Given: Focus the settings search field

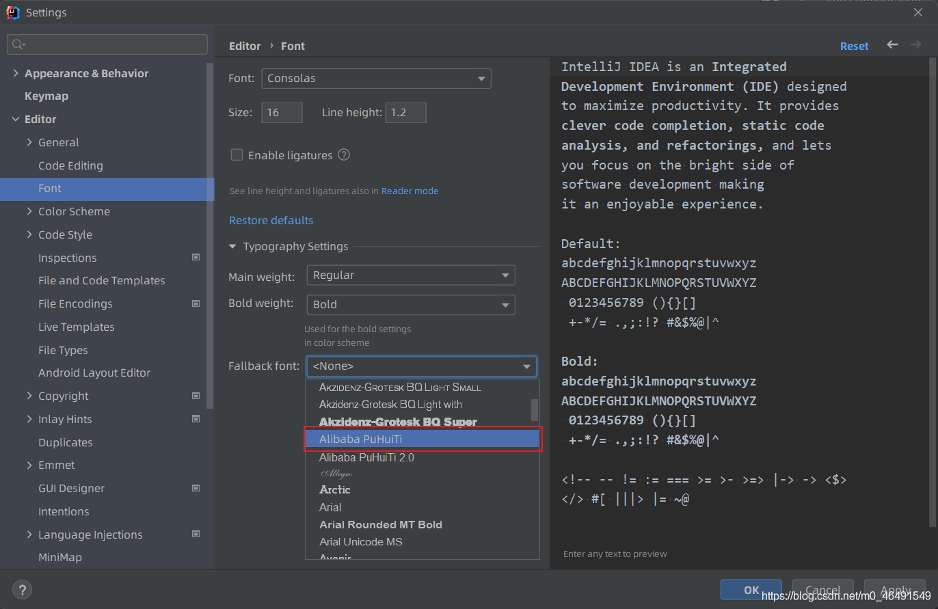Looking at the screenshot, I should point(107,44).
